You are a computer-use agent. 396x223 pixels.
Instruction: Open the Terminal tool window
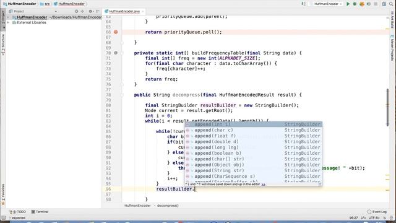40,212
